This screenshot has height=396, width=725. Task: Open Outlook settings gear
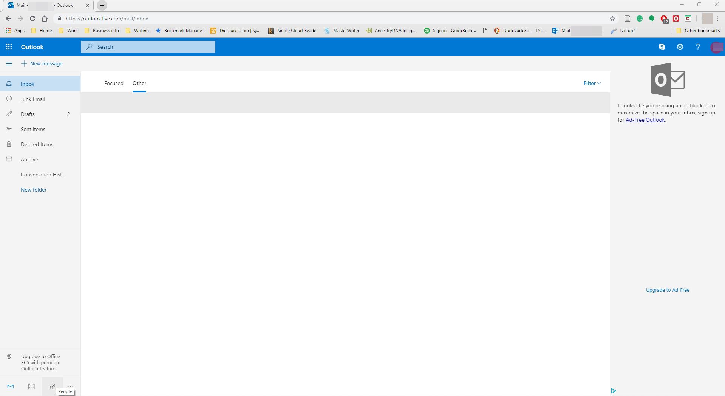pos(680,47)
